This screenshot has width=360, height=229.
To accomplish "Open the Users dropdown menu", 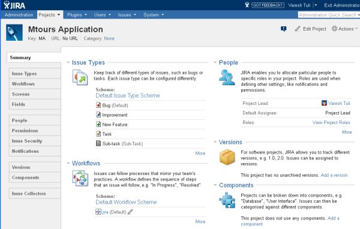I will (x=103, y=14).
